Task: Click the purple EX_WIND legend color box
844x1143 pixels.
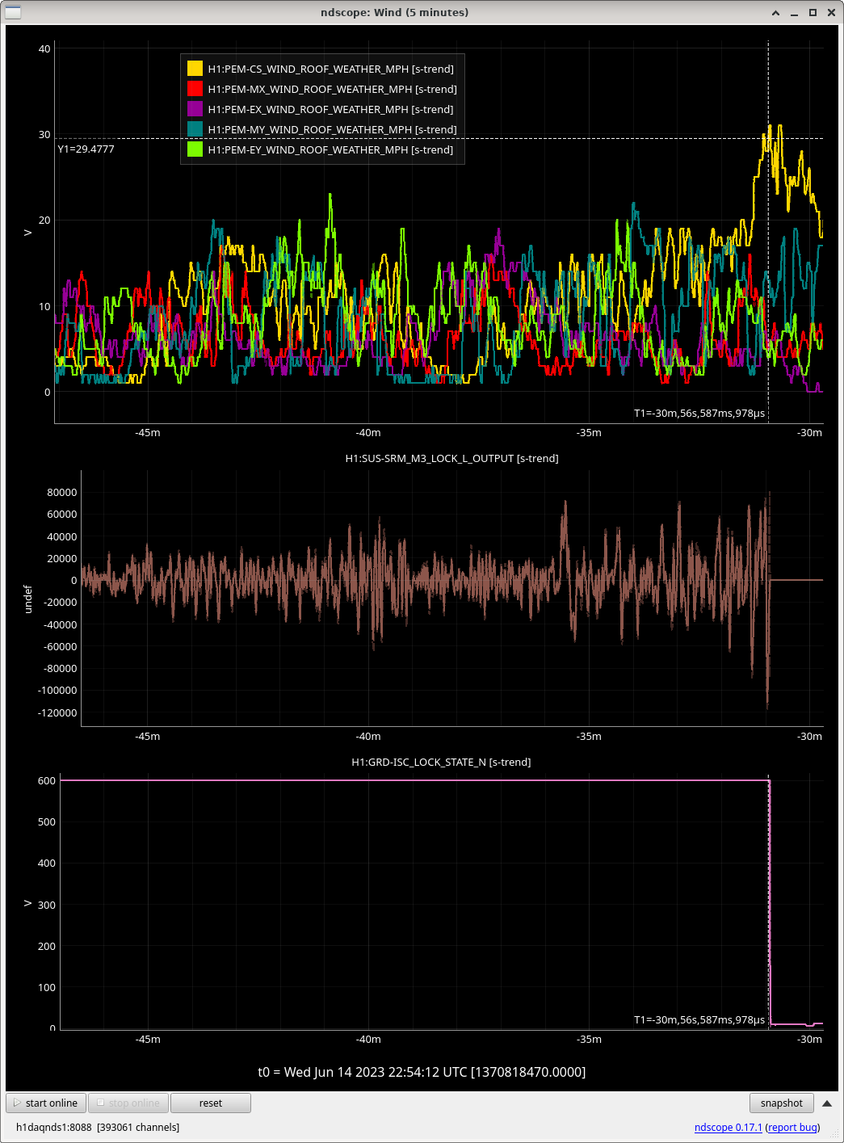Action: click(195, 109)
